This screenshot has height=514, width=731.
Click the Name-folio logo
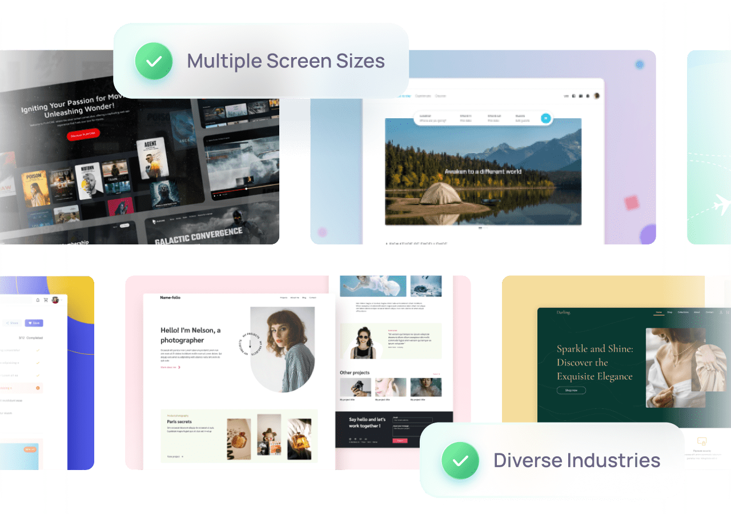170,298
